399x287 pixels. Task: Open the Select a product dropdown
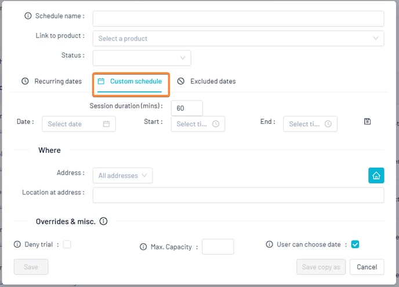[238, 38]
